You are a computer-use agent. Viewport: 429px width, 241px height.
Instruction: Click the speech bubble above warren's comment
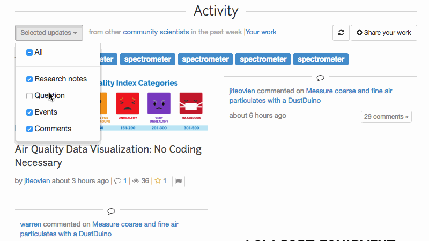click(x=111, y=211)
